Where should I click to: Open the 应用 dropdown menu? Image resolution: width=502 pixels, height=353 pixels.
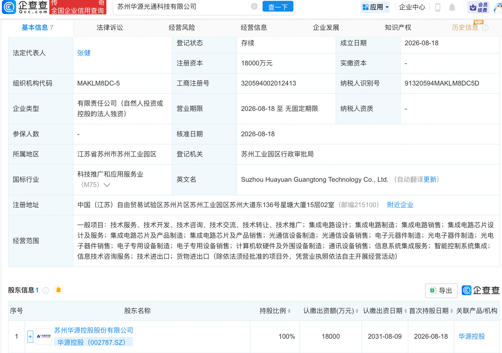point(376,7)
